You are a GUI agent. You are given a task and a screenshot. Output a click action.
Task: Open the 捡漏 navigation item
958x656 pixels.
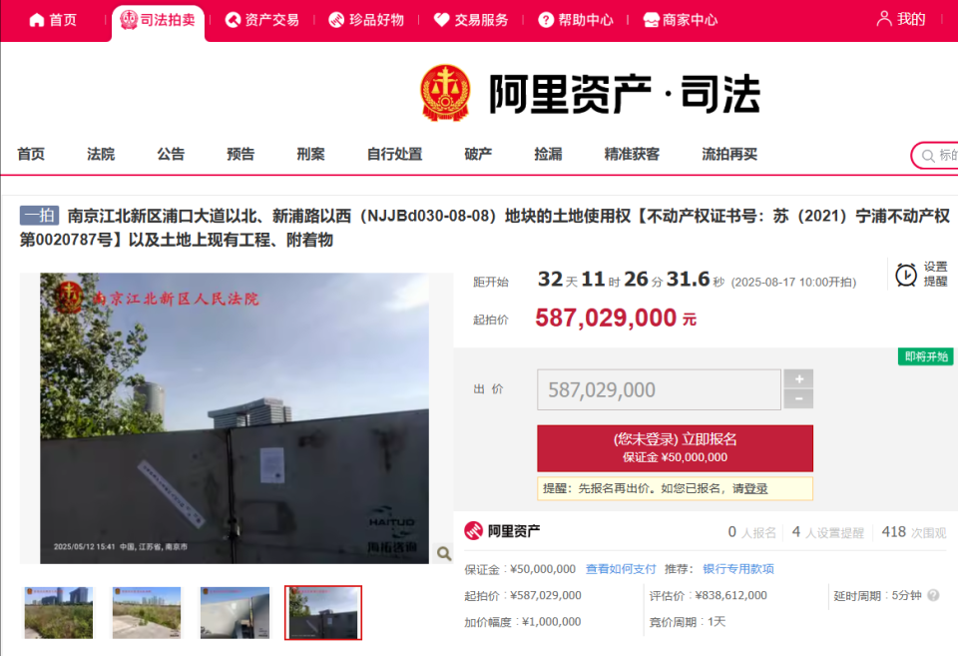click(548, 154)
